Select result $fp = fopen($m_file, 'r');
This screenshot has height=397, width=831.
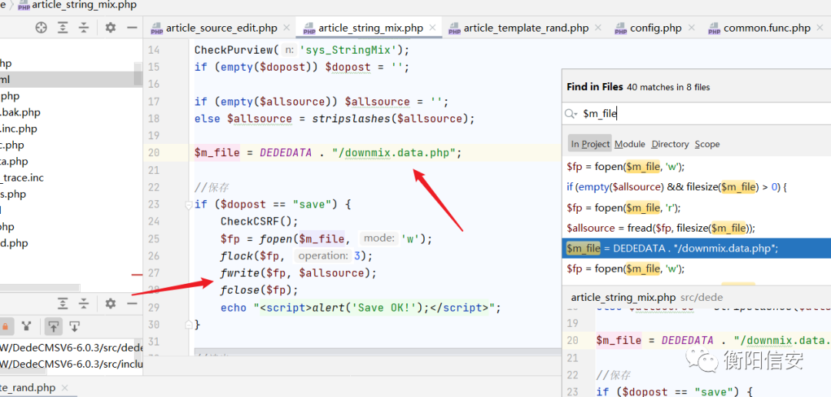tap(696, 207)
